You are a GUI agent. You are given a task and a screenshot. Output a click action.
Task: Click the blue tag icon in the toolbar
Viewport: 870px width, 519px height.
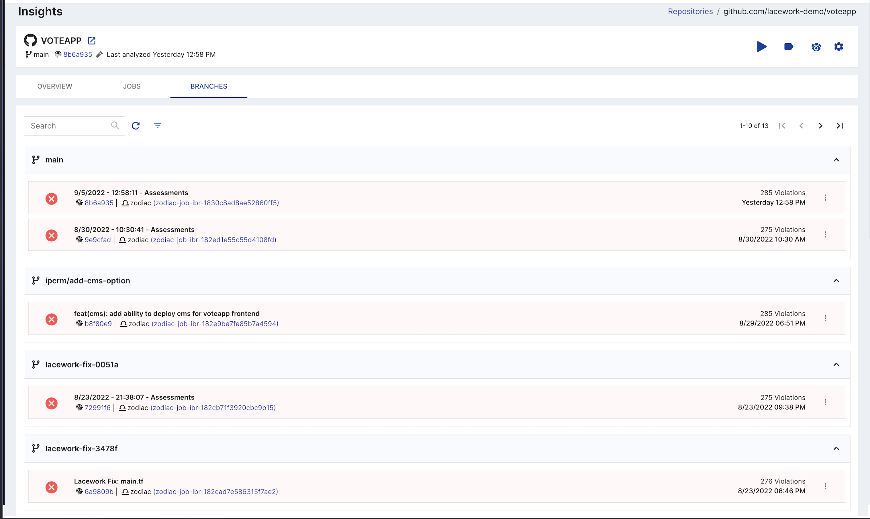(788, 46)
